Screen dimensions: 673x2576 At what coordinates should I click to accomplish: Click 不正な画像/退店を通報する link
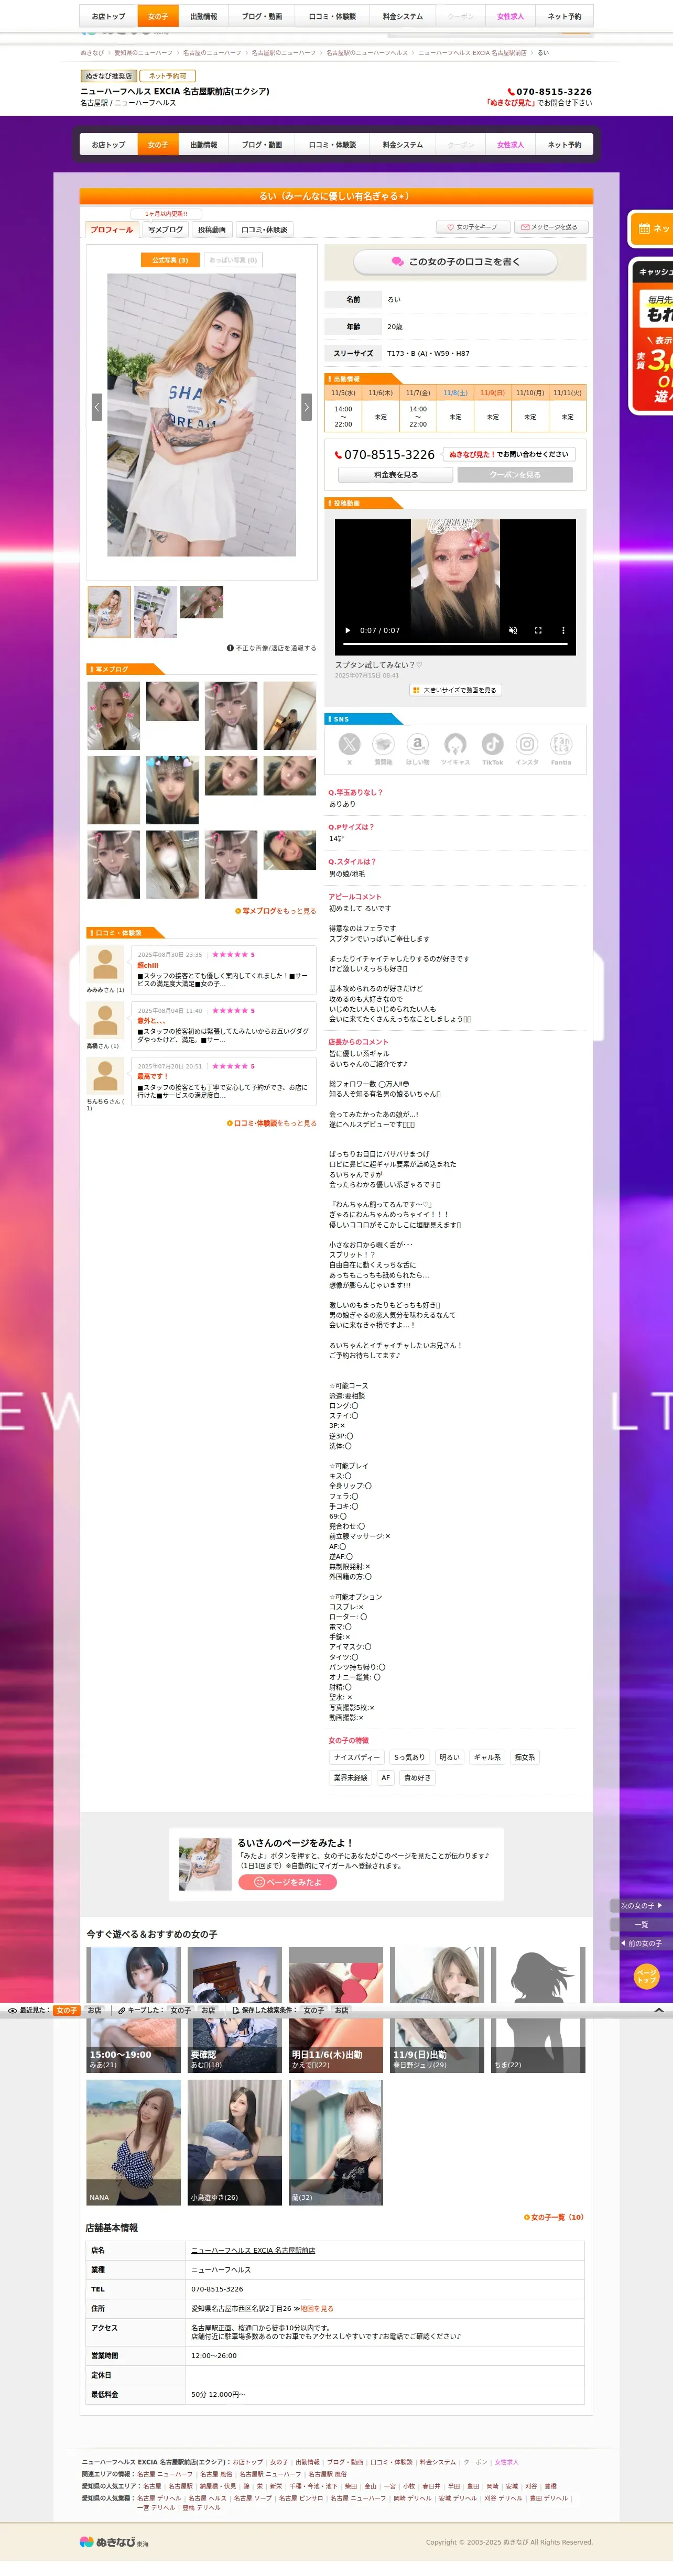click(x=271, y=648)
